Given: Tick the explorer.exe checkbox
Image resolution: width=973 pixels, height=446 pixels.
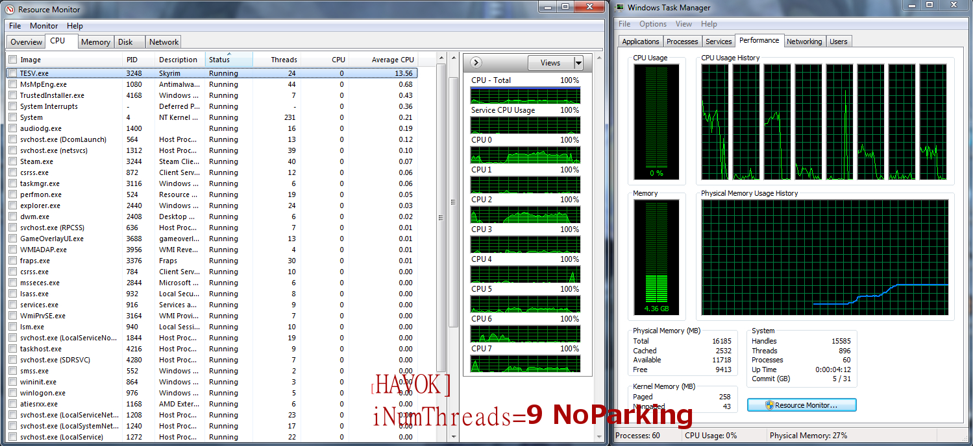Looking at the screenshot, I should tap(12, 205).
